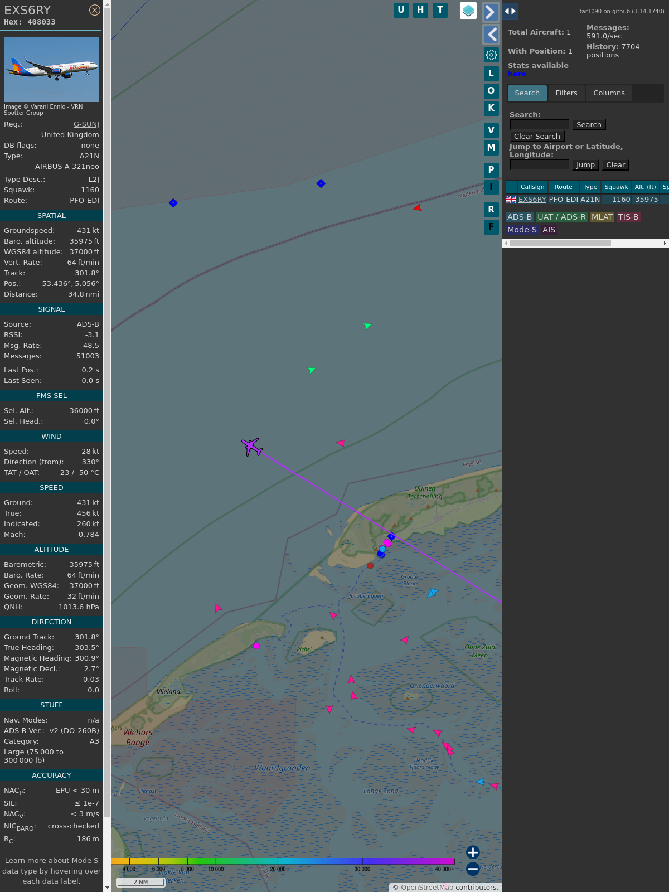669x892 pixels.
Task: Click the info panel scrollbar down arrow
Action: 107,888
